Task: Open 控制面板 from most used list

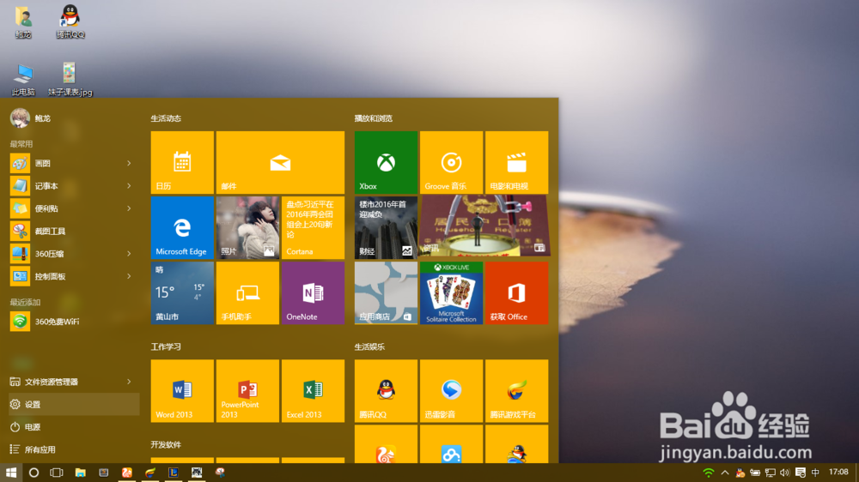Action: [x=74, y=276]
